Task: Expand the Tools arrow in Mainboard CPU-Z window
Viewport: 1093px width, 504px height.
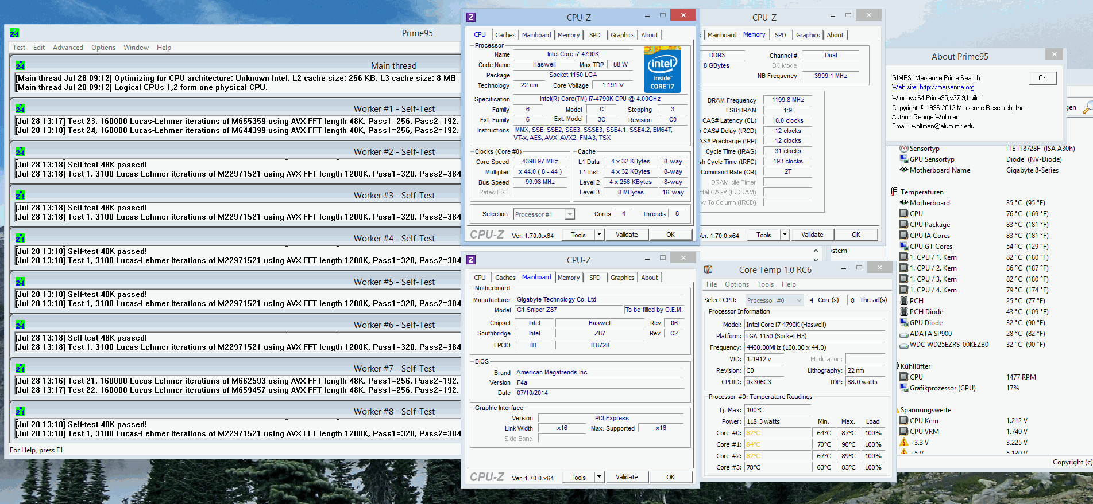Action: tap(599, 477)
